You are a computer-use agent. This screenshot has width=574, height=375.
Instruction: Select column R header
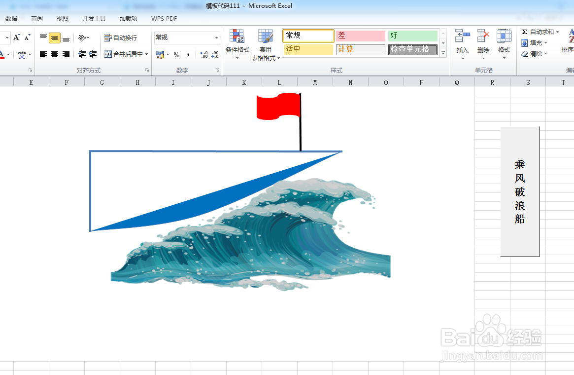tap(492, 82)
